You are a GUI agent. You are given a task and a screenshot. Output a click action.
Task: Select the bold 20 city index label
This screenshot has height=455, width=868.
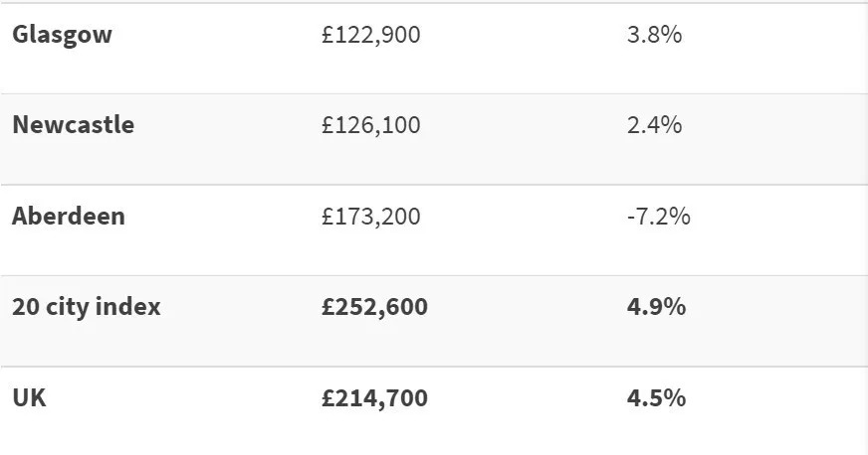[x=86, y=307]
